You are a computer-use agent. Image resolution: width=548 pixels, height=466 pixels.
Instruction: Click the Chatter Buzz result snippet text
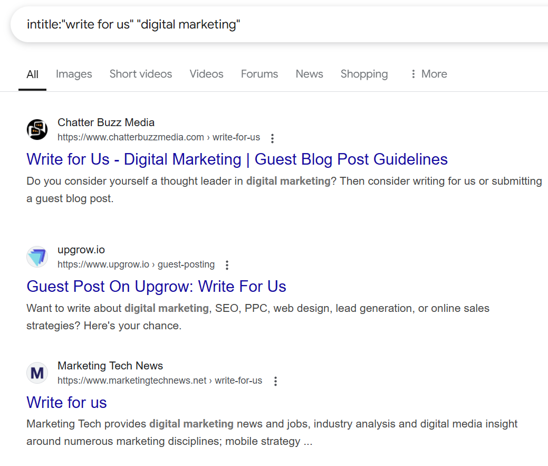(284, 190)
